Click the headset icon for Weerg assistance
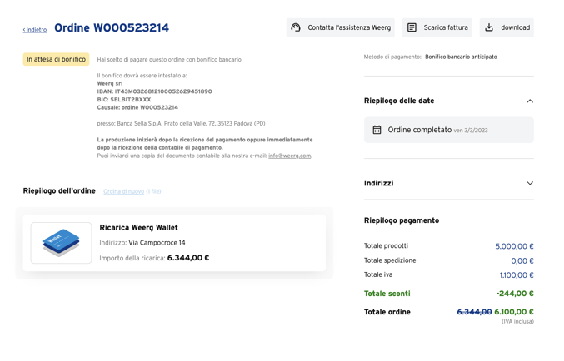The height and width of the screenshot is (361, 564). click(x=296, y=27)
